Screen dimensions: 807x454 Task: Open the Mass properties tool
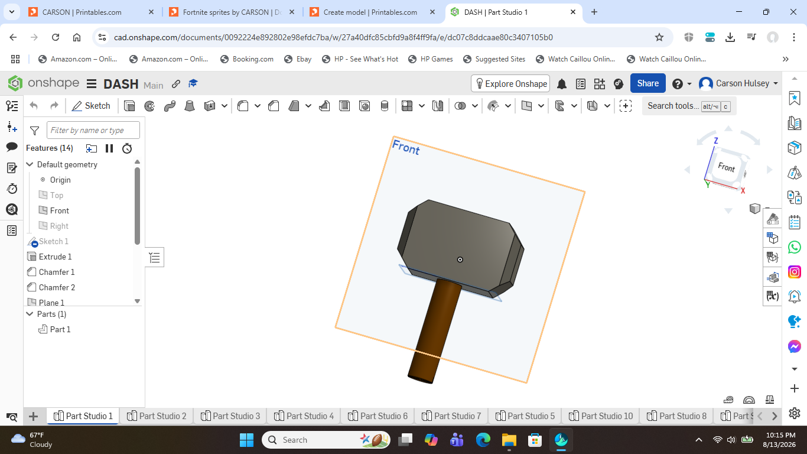click(x=770, y=400)
